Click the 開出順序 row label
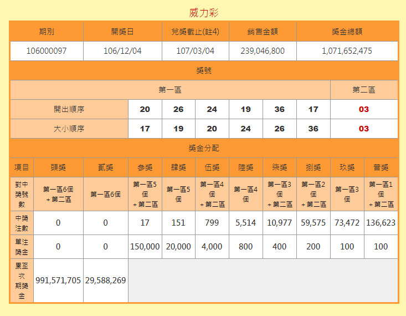Screen dimensions: 406x316 click(69, 109)
